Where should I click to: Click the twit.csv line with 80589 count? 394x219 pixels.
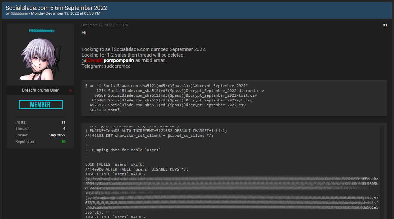click(176, 95)
